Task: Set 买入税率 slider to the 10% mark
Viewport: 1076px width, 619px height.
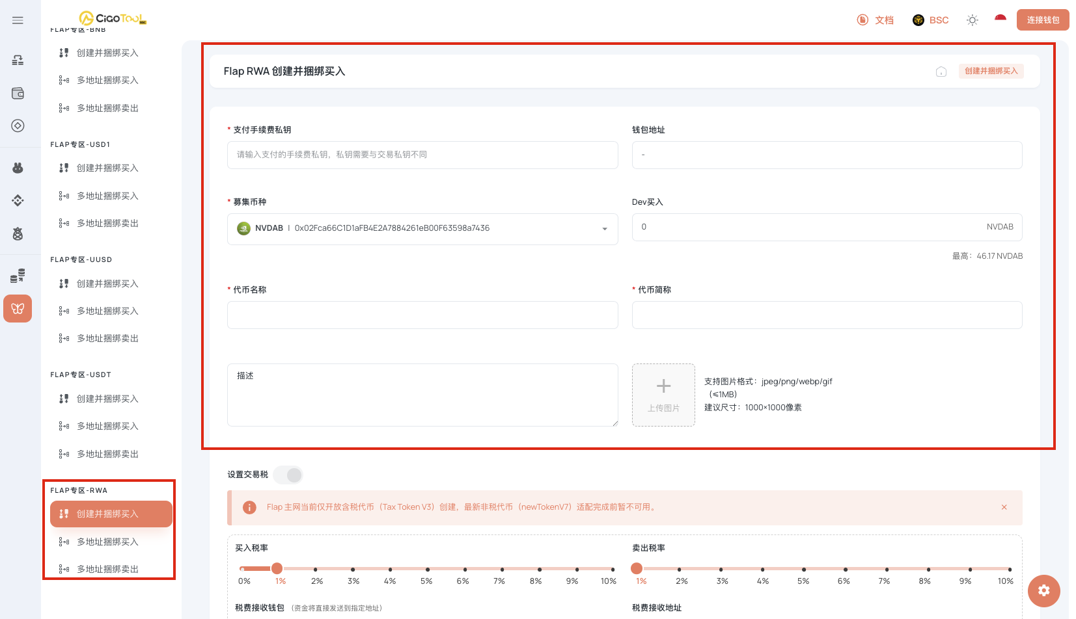Action: [613, 569]
